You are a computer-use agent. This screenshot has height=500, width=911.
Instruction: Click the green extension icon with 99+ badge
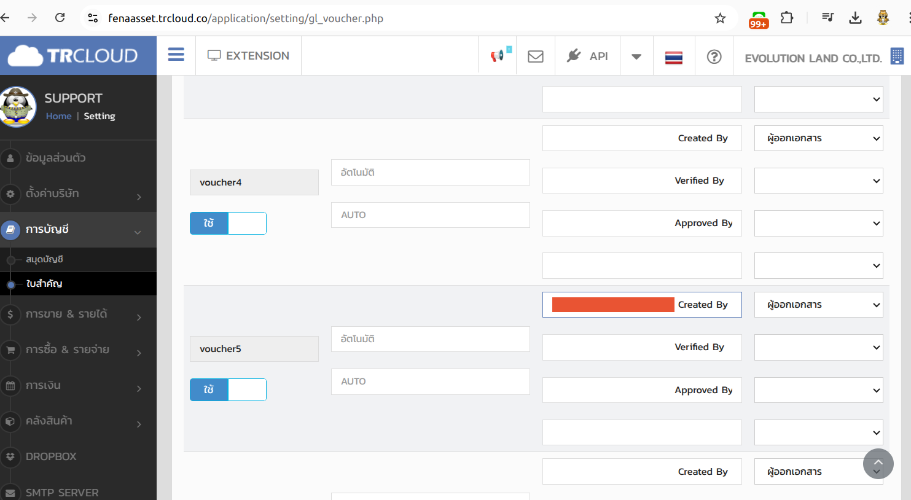pyautogui.click(x=759, y=20)
